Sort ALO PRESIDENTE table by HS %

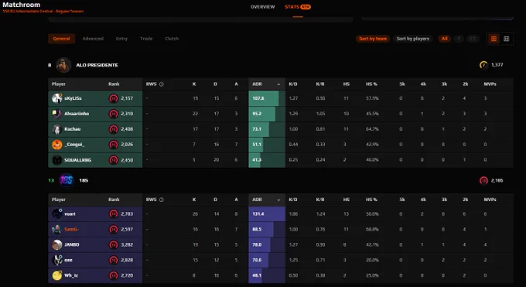tap(371, 84)
